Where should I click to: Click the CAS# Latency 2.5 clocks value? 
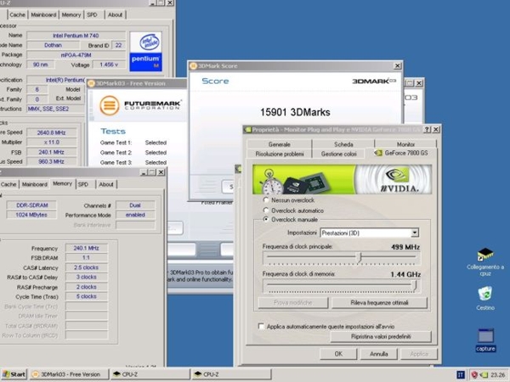point(86,267)
